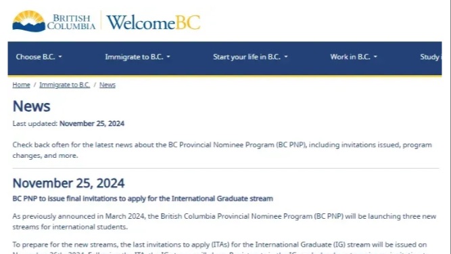Screen dimensions: 451x254
Task: Click the page's right edge scrollbar
Action: click(x=449, y=127)
